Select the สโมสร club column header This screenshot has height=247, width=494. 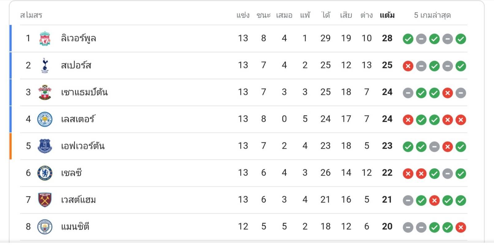31,15
